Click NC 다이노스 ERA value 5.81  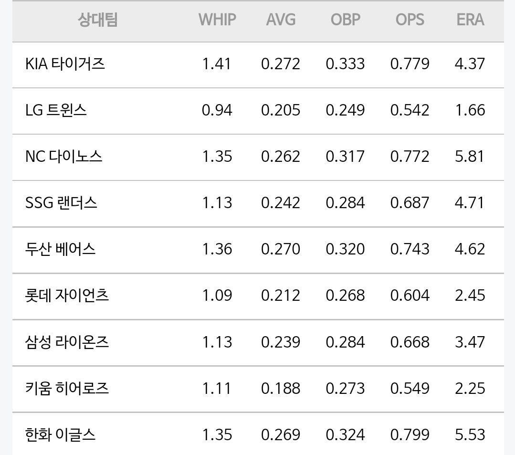[470, 157]
